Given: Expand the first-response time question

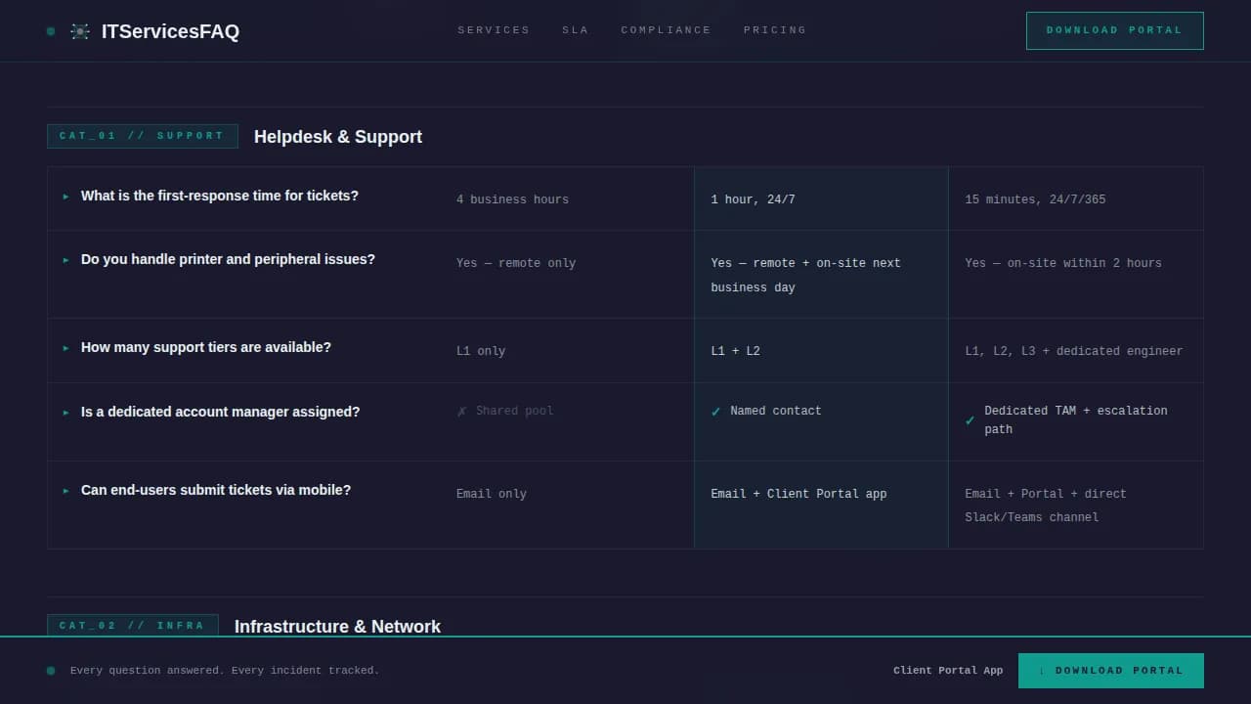Looking at the screenshot, I should (219, 196).
